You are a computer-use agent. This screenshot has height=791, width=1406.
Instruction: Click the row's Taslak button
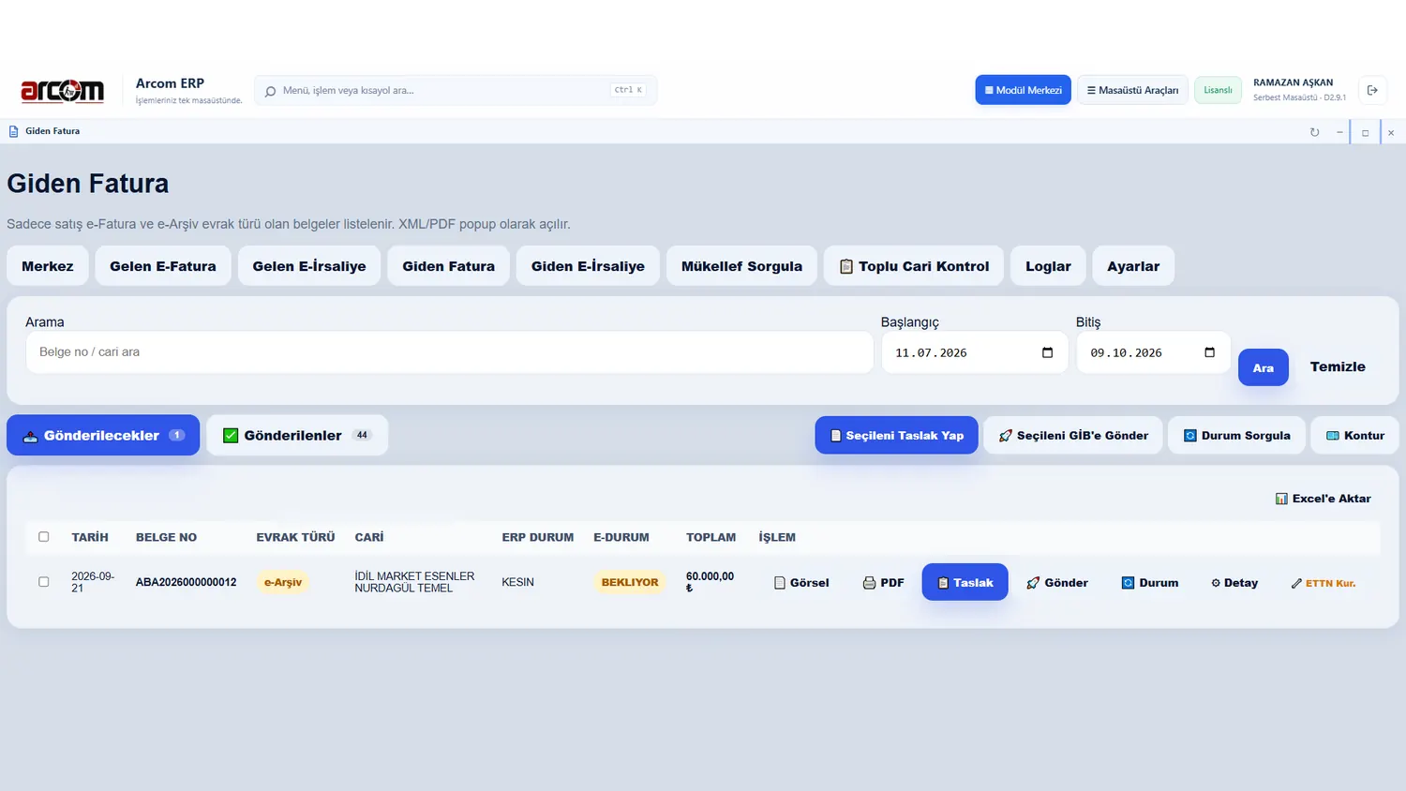pyautogui.click(x=965, y=582)
